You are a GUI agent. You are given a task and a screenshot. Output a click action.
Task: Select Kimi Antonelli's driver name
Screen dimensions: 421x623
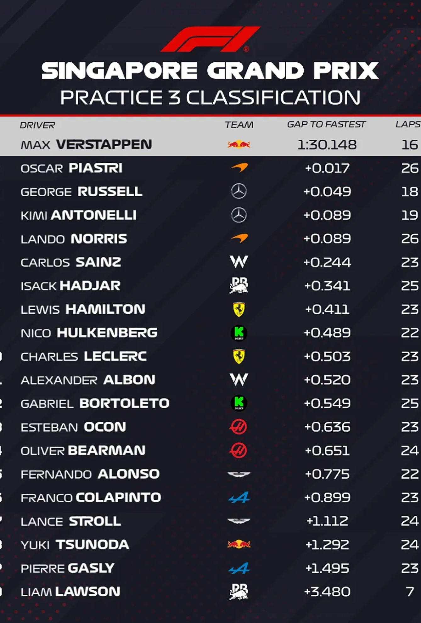79,215
